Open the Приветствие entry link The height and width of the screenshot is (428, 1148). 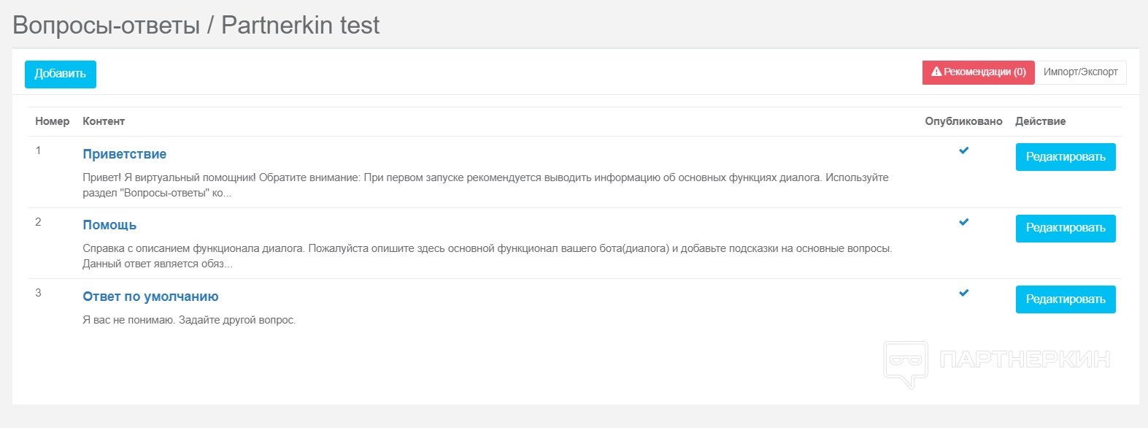tap(124, 154)
